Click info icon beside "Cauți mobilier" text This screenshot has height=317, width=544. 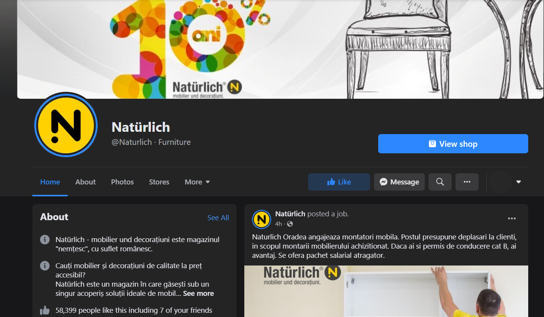45,266
